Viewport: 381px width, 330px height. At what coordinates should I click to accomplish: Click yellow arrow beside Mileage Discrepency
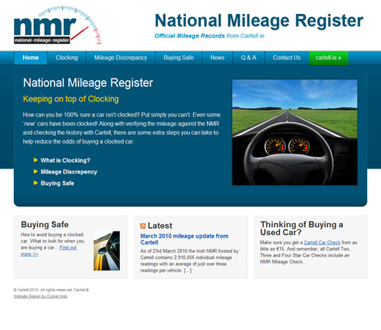tap(36, 171)
